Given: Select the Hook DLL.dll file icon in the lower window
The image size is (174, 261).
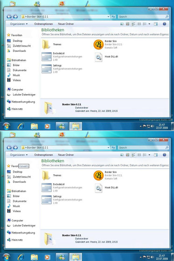Looking at the screenshot, I should [x=98, y=188].
